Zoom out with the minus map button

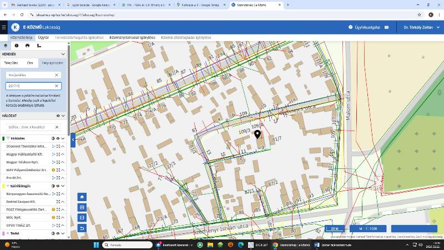tap(82, 218)
